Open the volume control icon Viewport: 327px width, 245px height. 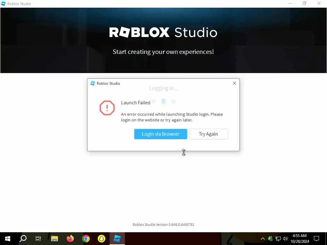tap(285, 239)
